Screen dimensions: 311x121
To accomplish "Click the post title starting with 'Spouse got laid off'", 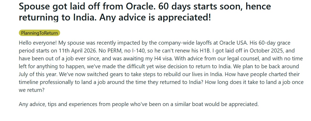I will (145, 7).
